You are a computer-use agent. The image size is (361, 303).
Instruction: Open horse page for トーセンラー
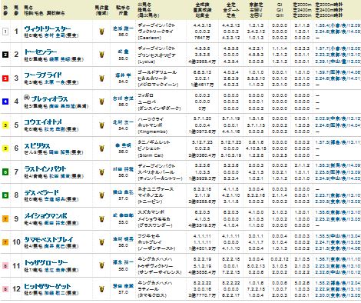pyautogui.click(x=41, y=52)
